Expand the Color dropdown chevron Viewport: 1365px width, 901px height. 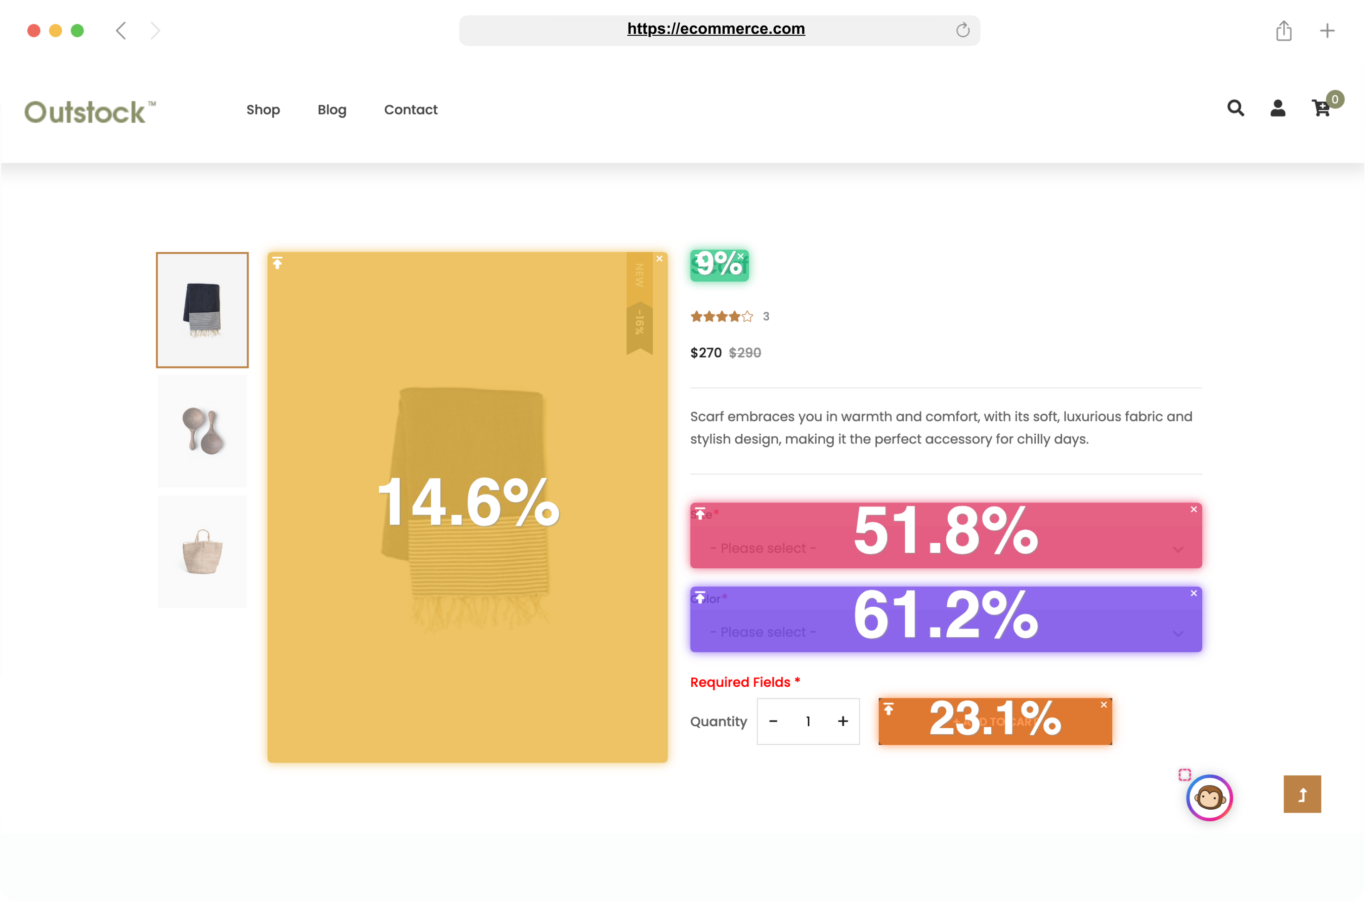1178,633
